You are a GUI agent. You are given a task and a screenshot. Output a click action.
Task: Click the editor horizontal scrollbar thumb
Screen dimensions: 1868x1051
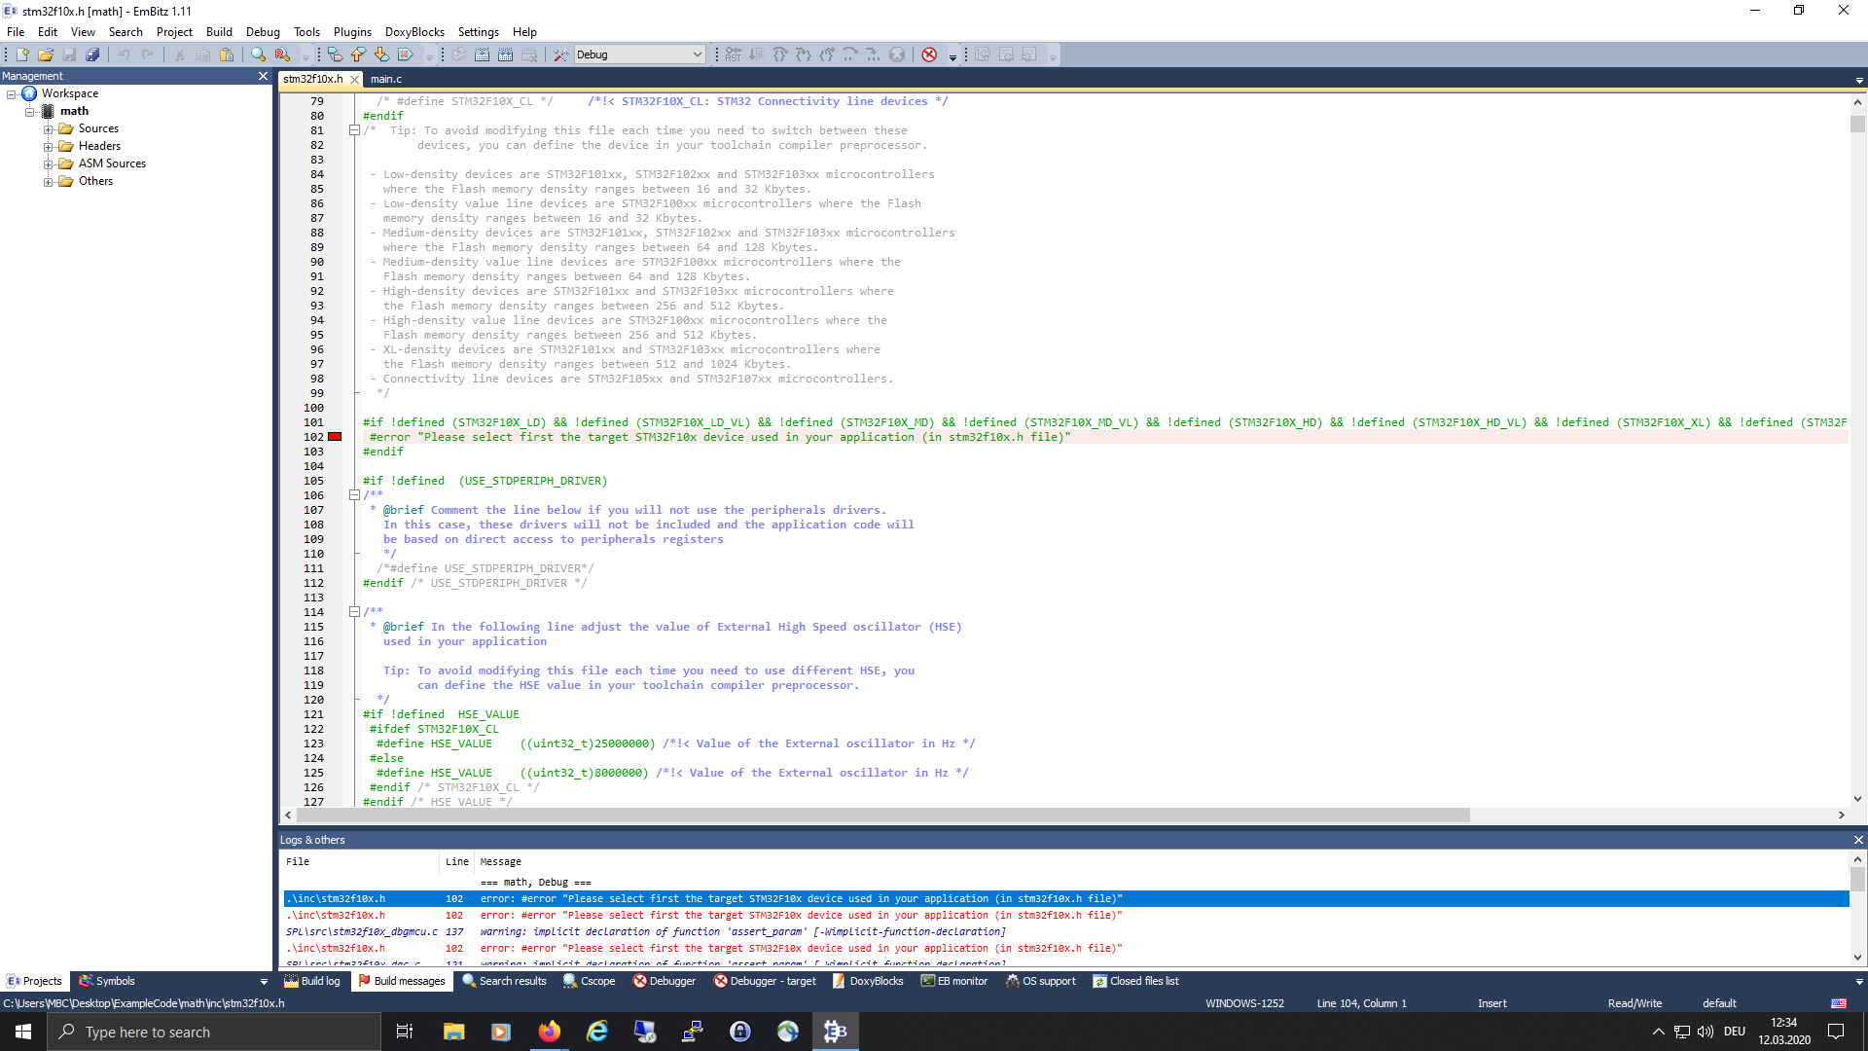pyautogui.click(x=883, y=815)
